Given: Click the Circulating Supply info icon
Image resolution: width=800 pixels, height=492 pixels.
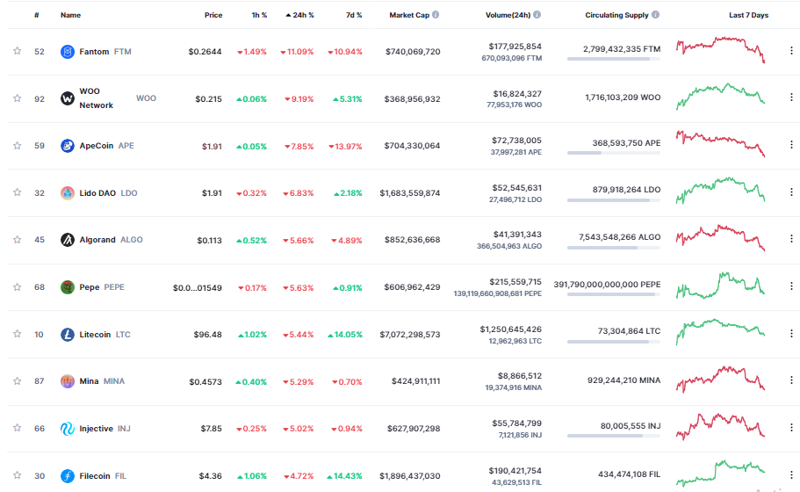Looking at the screenshot, I should point(656,15).
